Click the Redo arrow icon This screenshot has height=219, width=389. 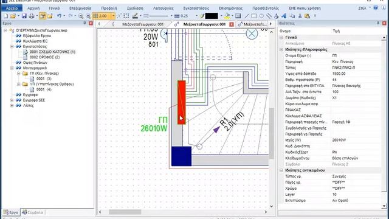pos(71,16)
